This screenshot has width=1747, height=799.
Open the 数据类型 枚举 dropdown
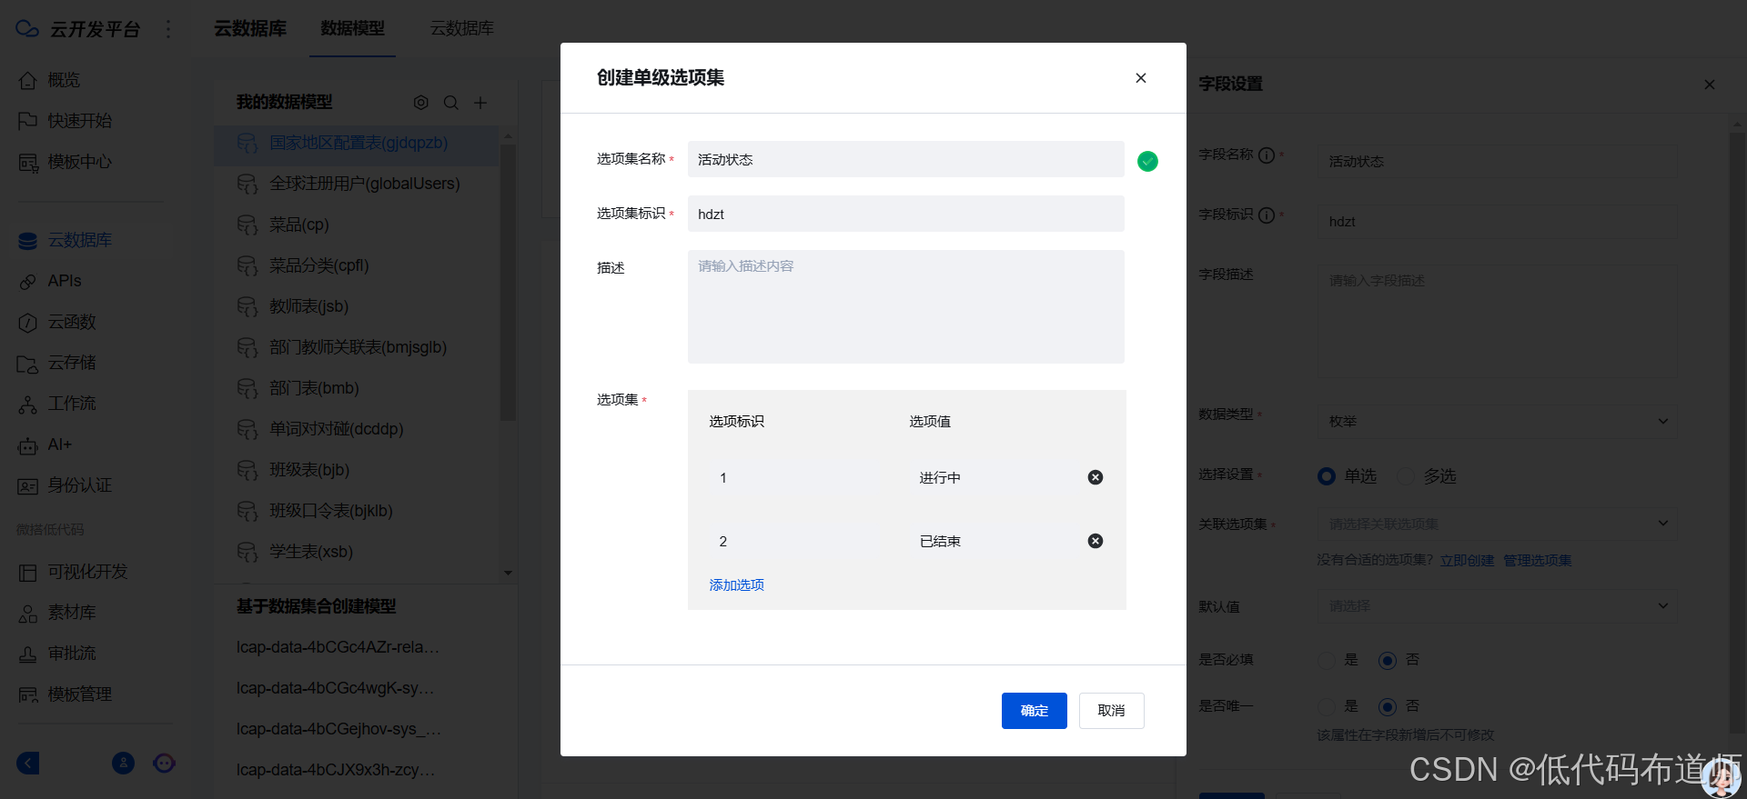pos(1498,422)
